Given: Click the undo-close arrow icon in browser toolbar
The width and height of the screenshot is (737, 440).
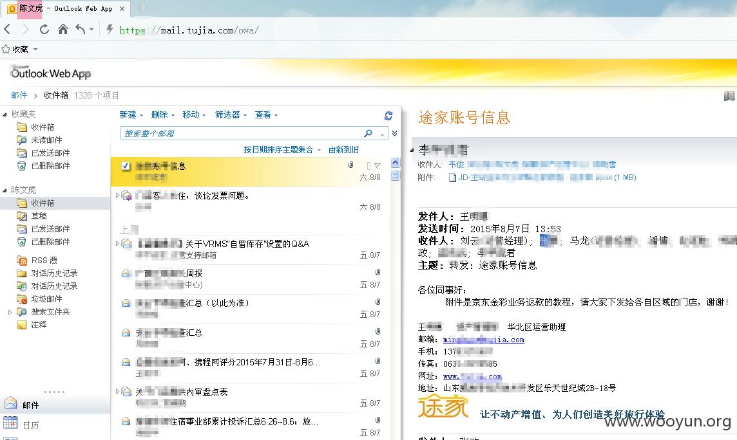Looking at the screenshot, I should (81, 30).
